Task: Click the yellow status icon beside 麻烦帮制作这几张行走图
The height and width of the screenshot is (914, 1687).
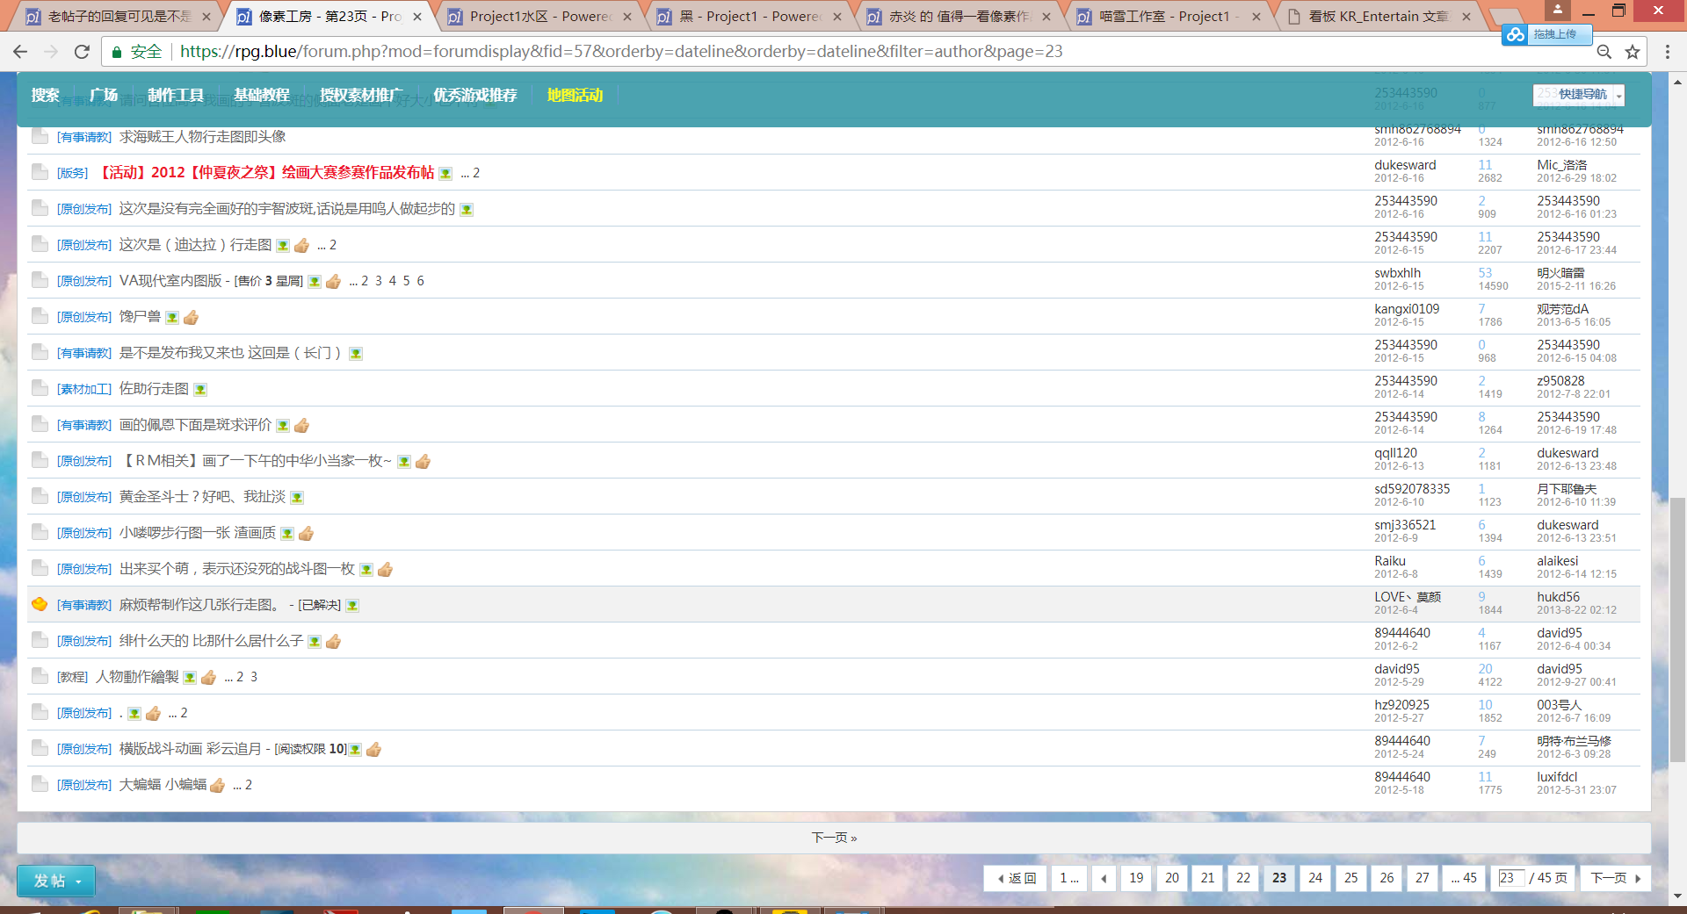Action: pyautogui.click(x=40, y=604)
